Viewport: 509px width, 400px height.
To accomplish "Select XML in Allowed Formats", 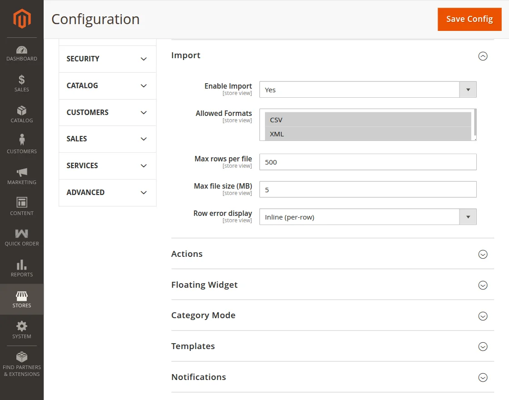I will pyautogui.click(x=368, y=134).
